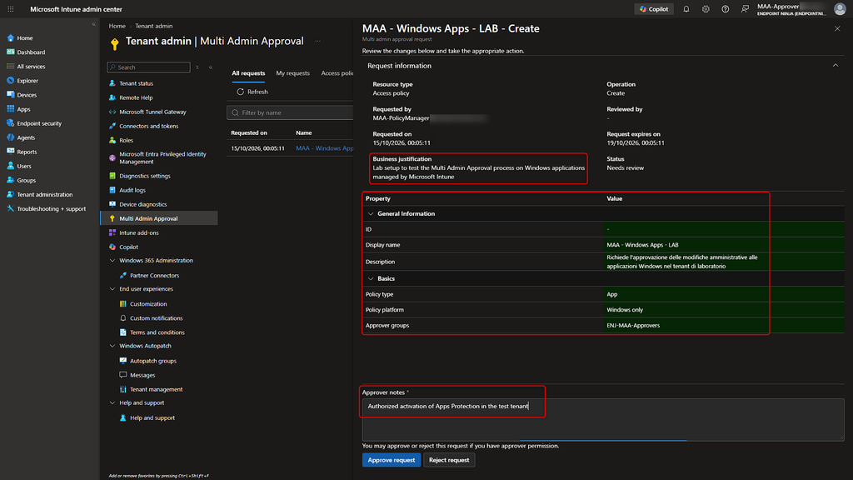
Task: Click the Approve request button
Action: pos(392,460)
